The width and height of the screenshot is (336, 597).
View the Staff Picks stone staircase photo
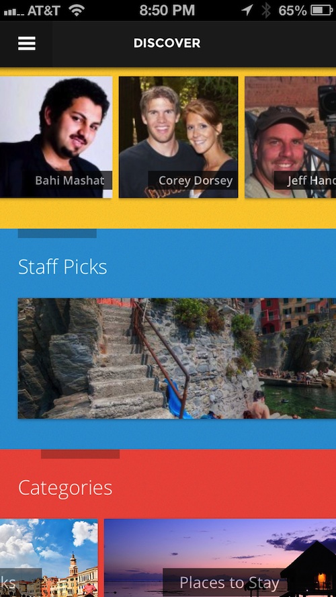177,358
